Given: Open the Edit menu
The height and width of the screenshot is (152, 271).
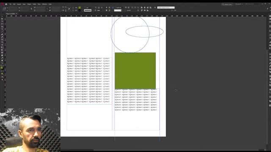Looking at the screenshot, I should click(14, 4).
